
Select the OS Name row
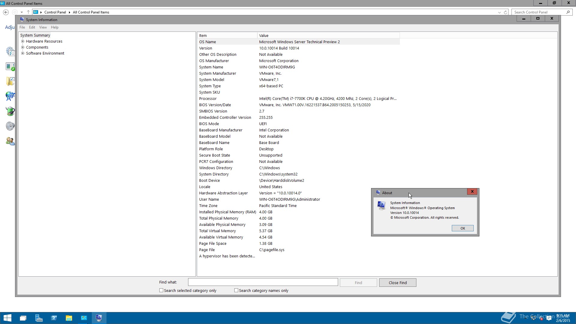tap(298, 42)
